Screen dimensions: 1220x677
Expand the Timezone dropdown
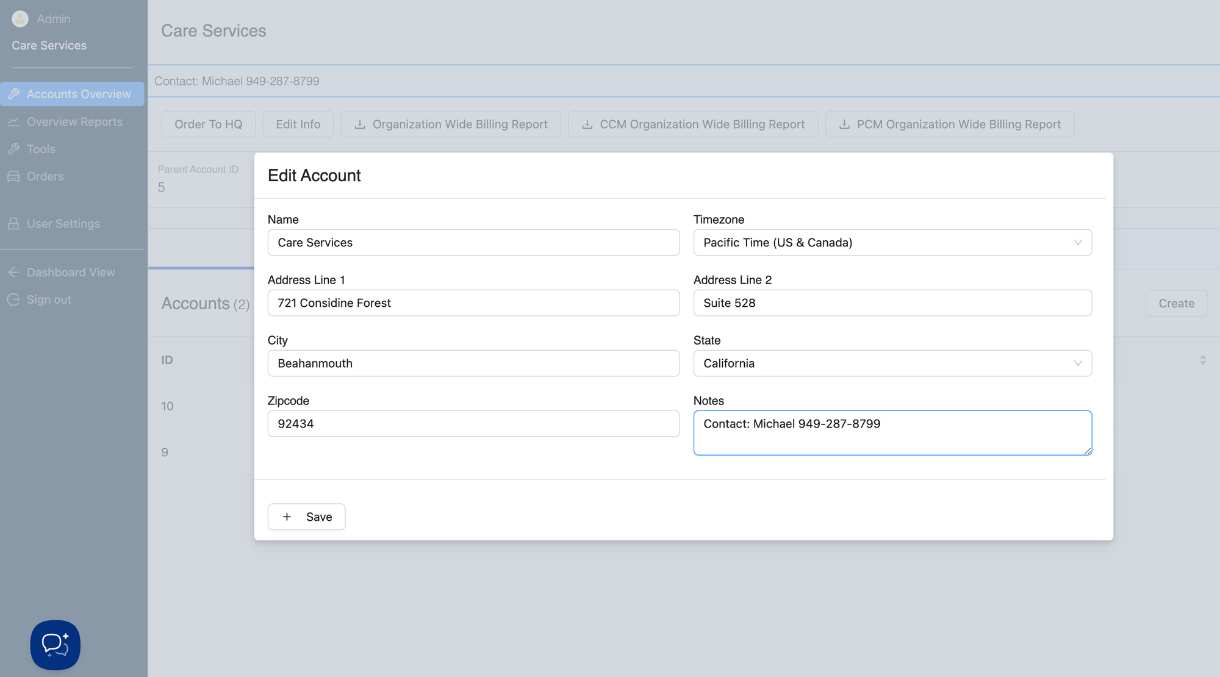pyautogui.click(x=892, y=243)
